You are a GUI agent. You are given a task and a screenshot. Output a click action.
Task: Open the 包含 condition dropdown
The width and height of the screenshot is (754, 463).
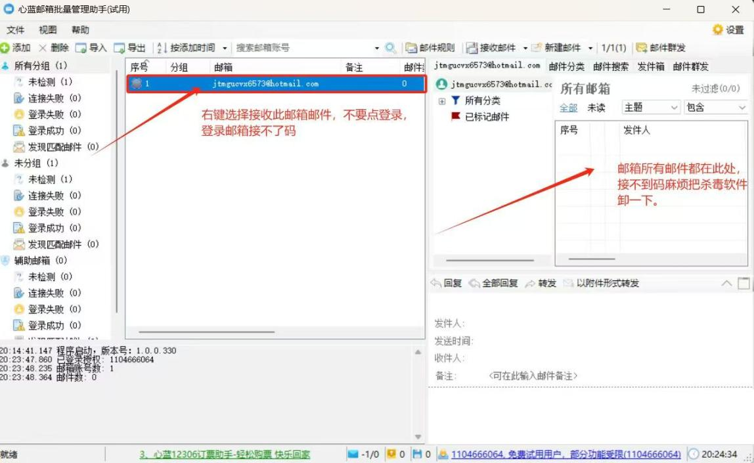[x=715, y=108]
